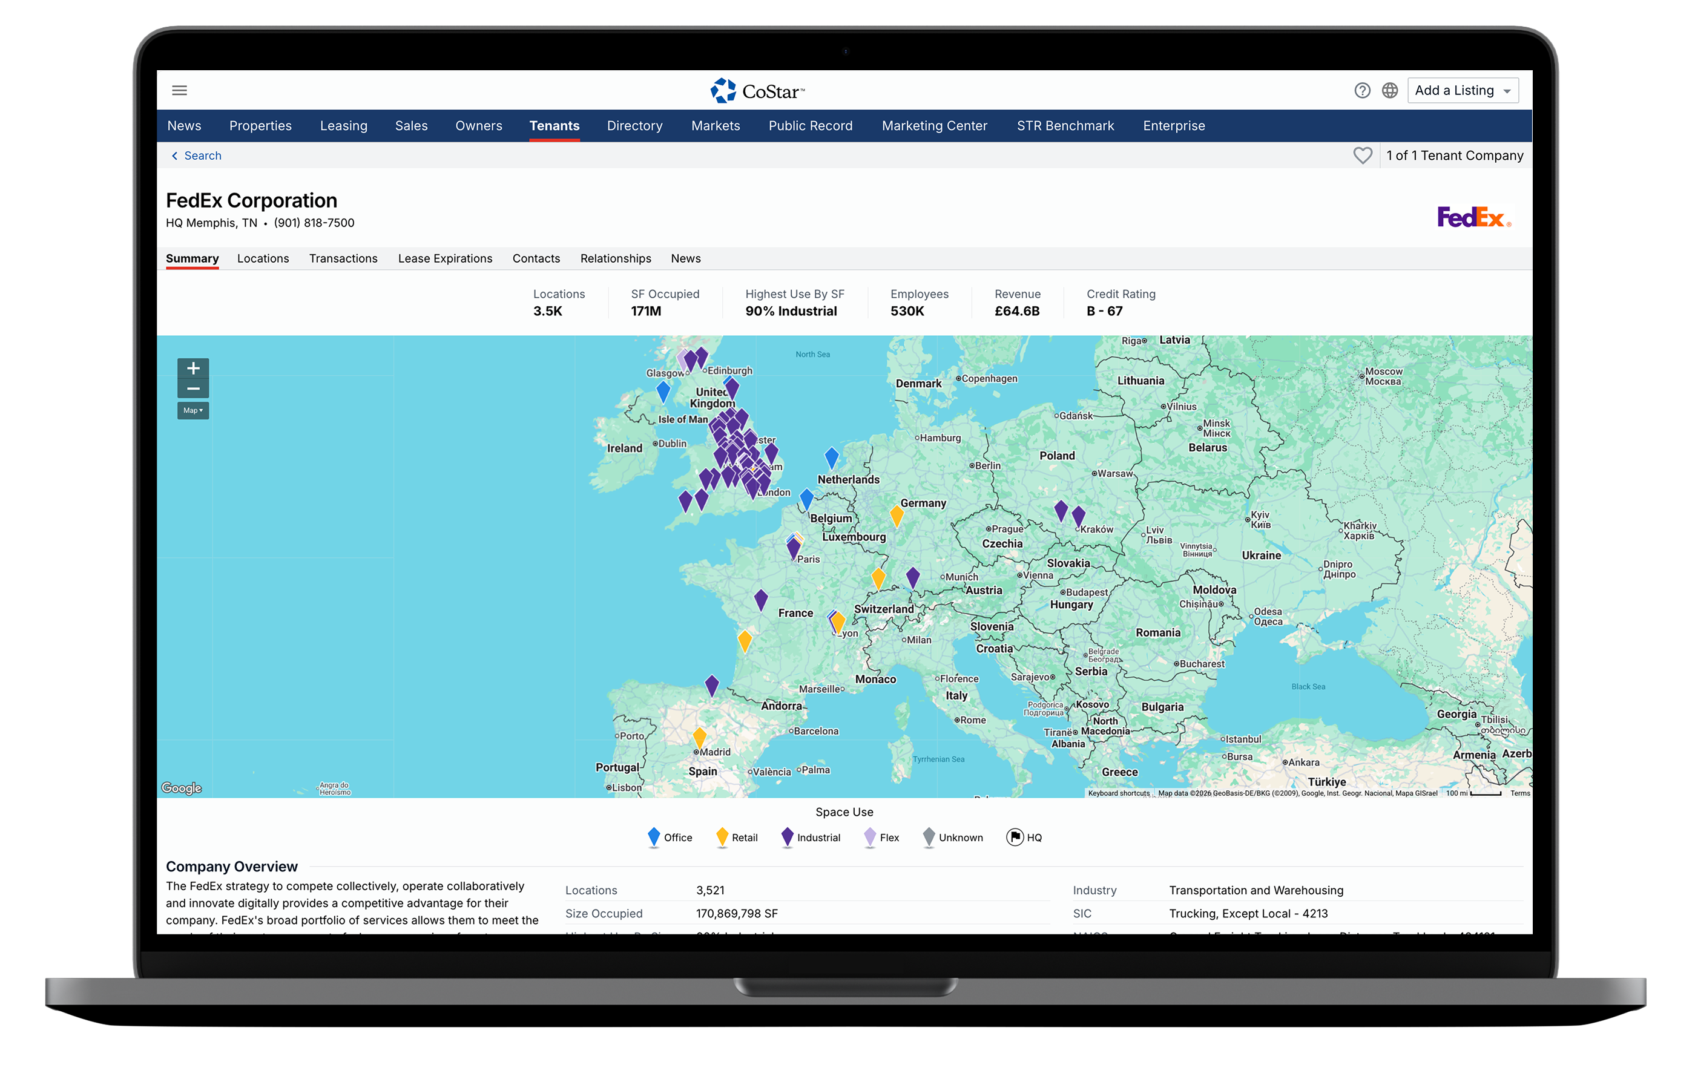Switch to Lease Expirations tab
The height and width of the screenshot is (1082, 1695).
[445, 258]
